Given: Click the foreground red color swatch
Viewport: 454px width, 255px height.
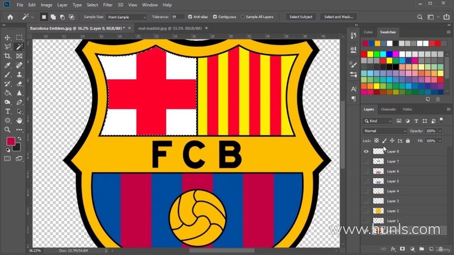Looking at the screenshot, I should (11, 141).
